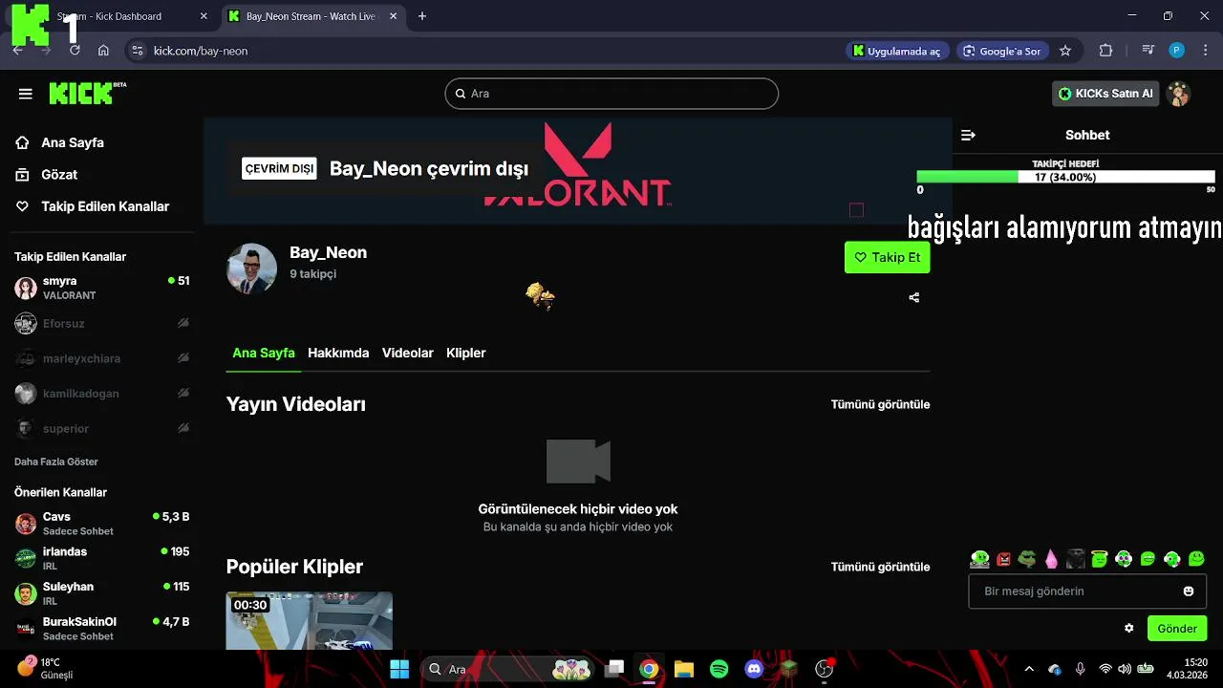Open the Bay_Neon profile picture
Image resolution: width=1223 pixels, height=688 pixels.
pos(251,269)
